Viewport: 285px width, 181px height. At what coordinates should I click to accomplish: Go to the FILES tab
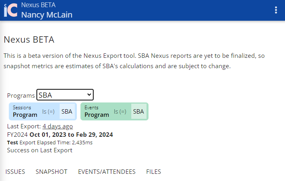coord(153,172)
